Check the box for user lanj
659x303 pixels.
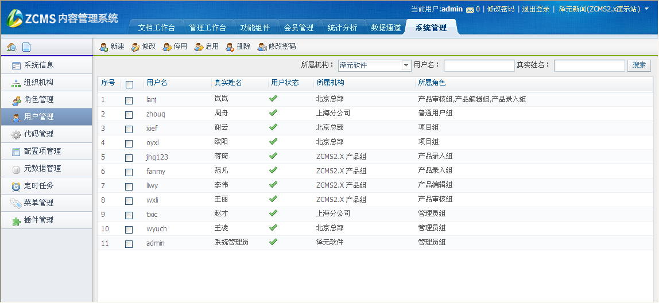pyautogui.click(x=129, y=100)
